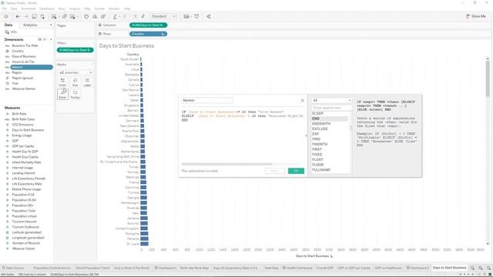This screenshot has width=493, height=277.
Task: Click the New Worksheet toolbar icon
Action: pyautogui.click(x=54, y=16)
